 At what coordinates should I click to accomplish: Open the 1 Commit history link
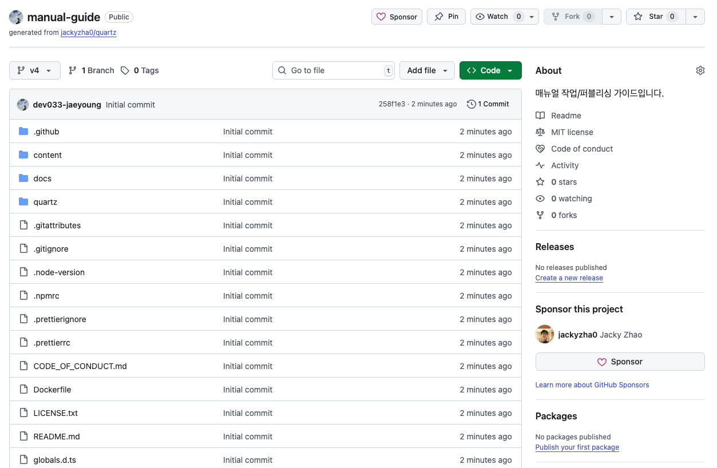pos(488,104)
